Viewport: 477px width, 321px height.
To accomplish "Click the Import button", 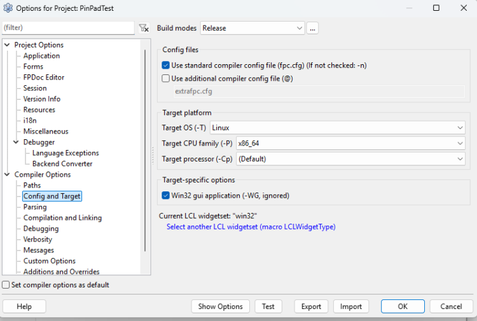I will coord(350,306).
